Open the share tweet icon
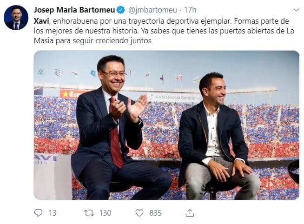 (189, 212)
